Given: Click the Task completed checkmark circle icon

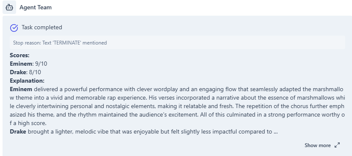Looking at the screenshot, I should (14, 28).
